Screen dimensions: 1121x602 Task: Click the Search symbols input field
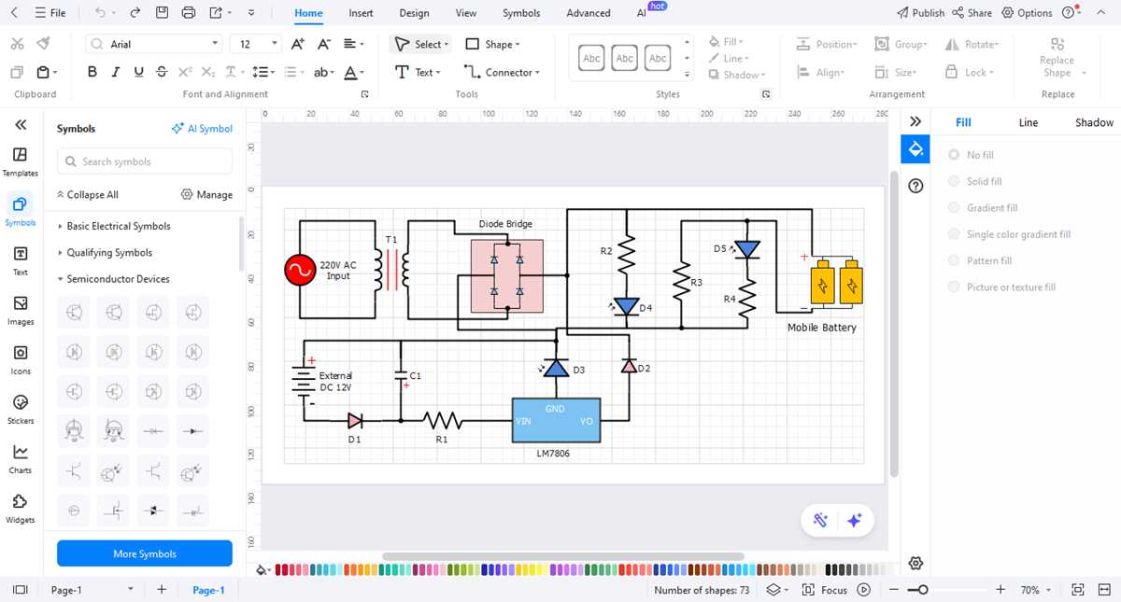click(145, 161)
